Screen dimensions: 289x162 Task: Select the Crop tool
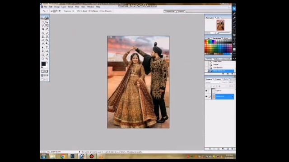point(43,29)
